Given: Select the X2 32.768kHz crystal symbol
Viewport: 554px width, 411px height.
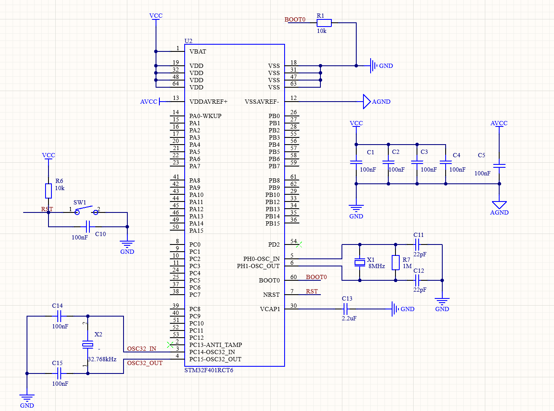Looking at the screenshot, I should [88, 345].
